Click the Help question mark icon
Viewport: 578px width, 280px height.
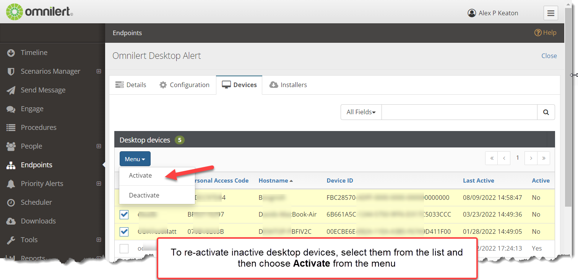point(538,33)
